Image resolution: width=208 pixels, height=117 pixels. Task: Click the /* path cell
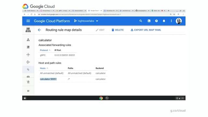(x=69, y=79)
